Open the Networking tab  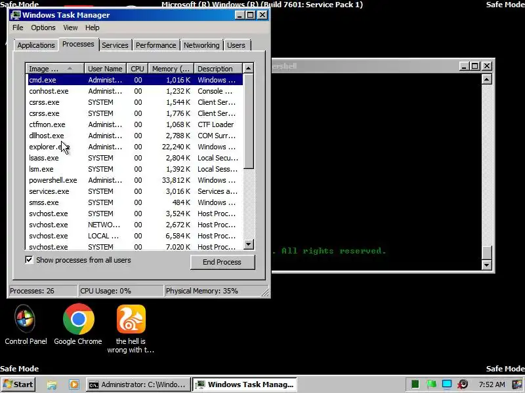[x=201, y=45]
